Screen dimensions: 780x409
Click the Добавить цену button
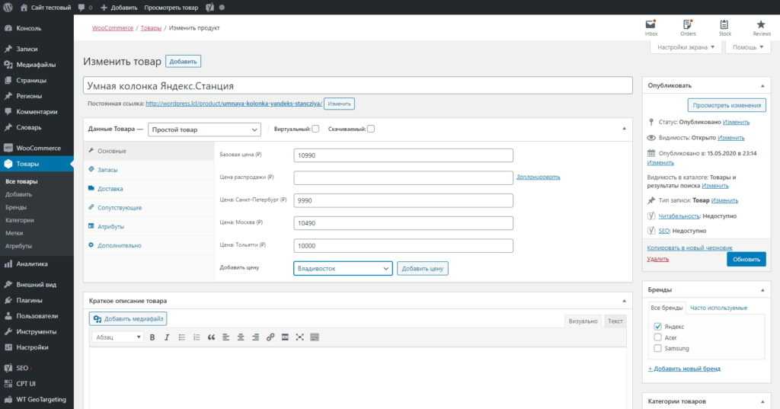pyautogui.click(x=422, y=269)
